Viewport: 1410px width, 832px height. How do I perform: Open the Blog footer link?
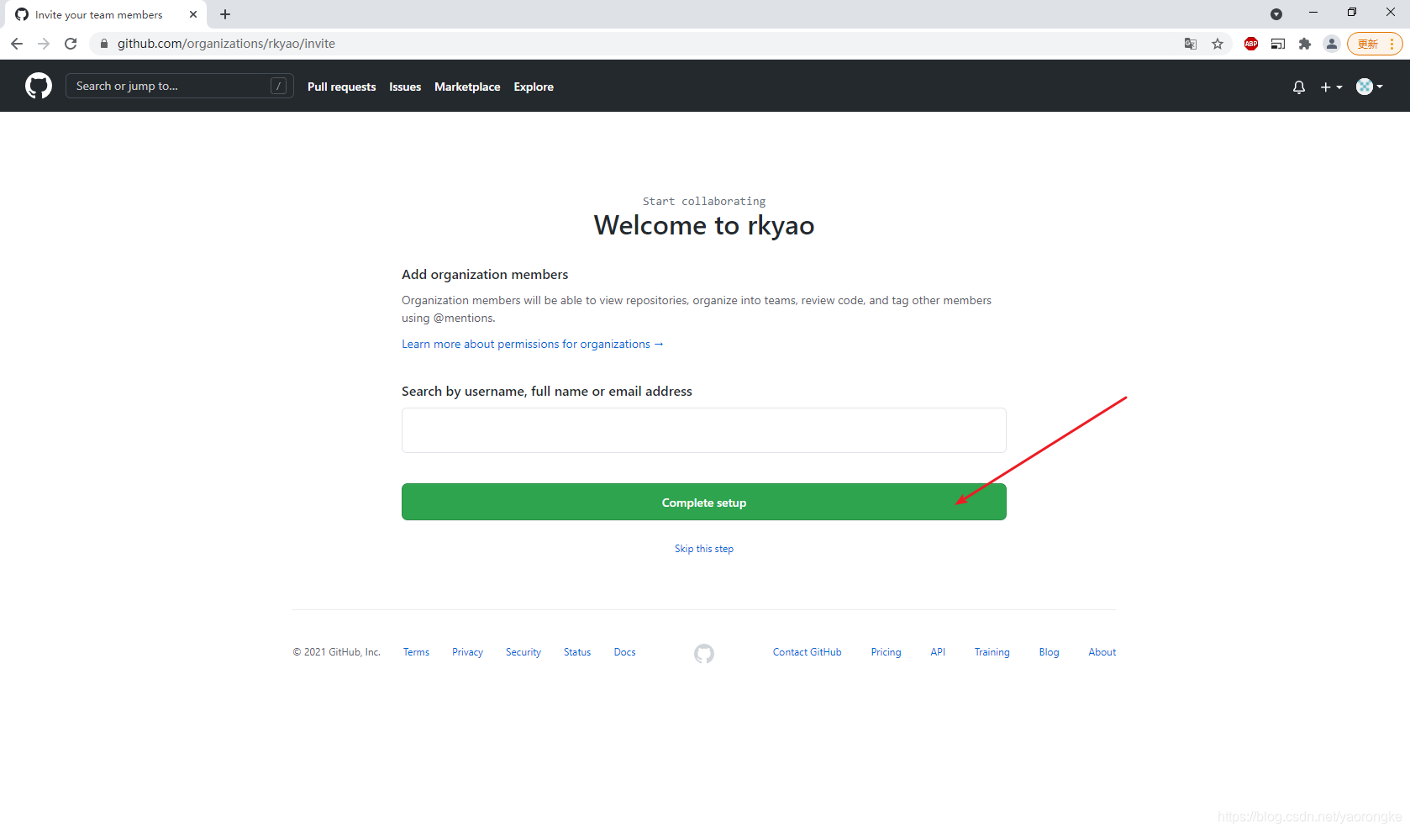click(x=1049, y=652)
